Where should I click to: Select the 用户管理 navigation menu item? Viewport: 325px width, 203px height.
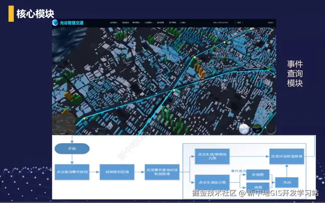(x=172, y=23)
